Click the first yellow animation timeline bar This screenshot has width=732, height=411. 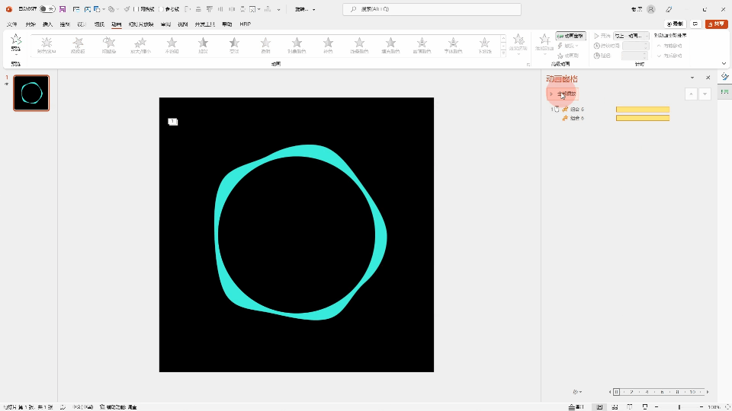[x=642, y=110]
